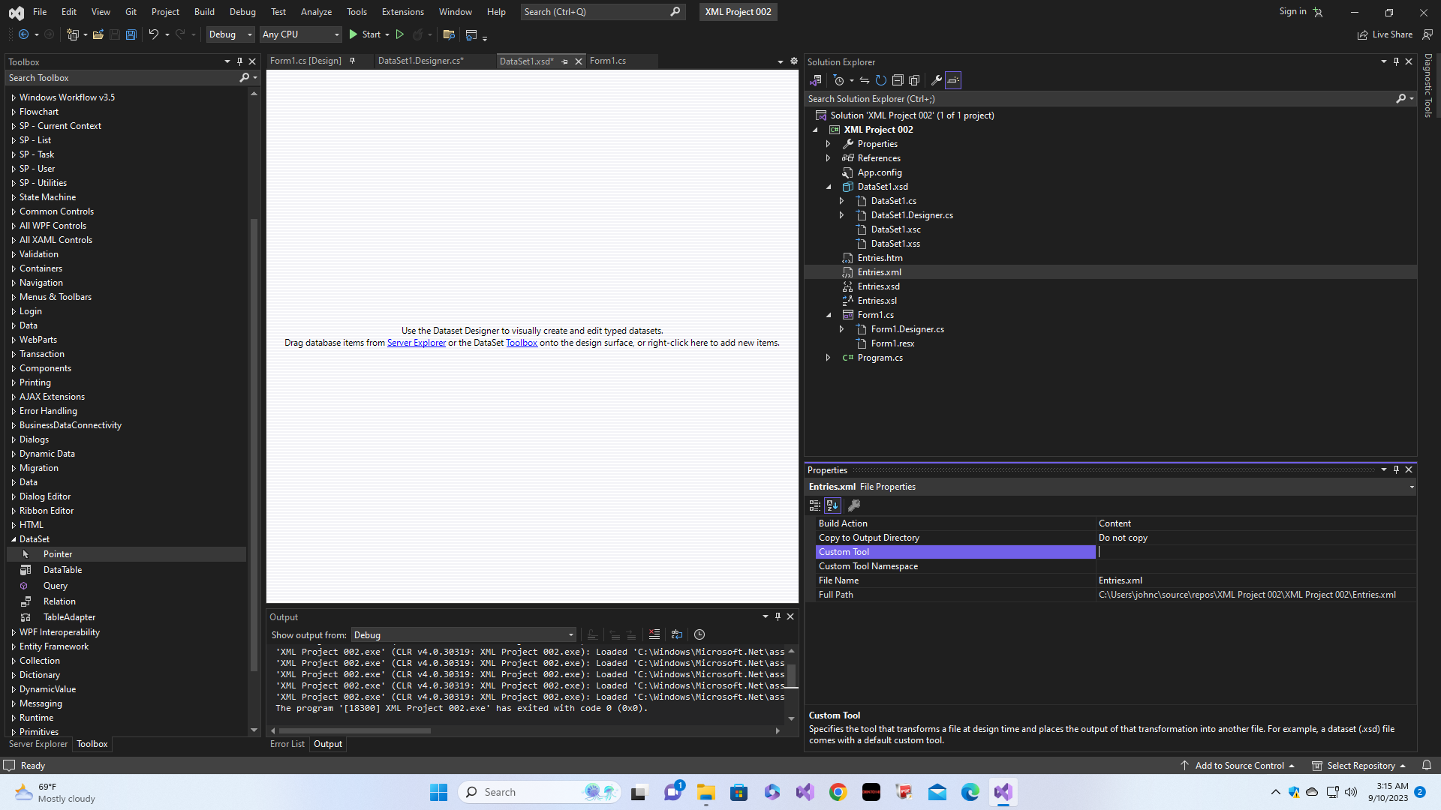Screen dimensions: 1441x810
Task: Toggle Alphabetical sort in Properties panel
Action: [832, 505]
